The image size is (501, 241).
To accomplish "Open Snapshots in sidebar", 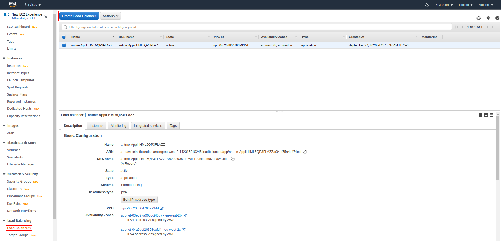I will pyautogui.click(x=15, y=157).
